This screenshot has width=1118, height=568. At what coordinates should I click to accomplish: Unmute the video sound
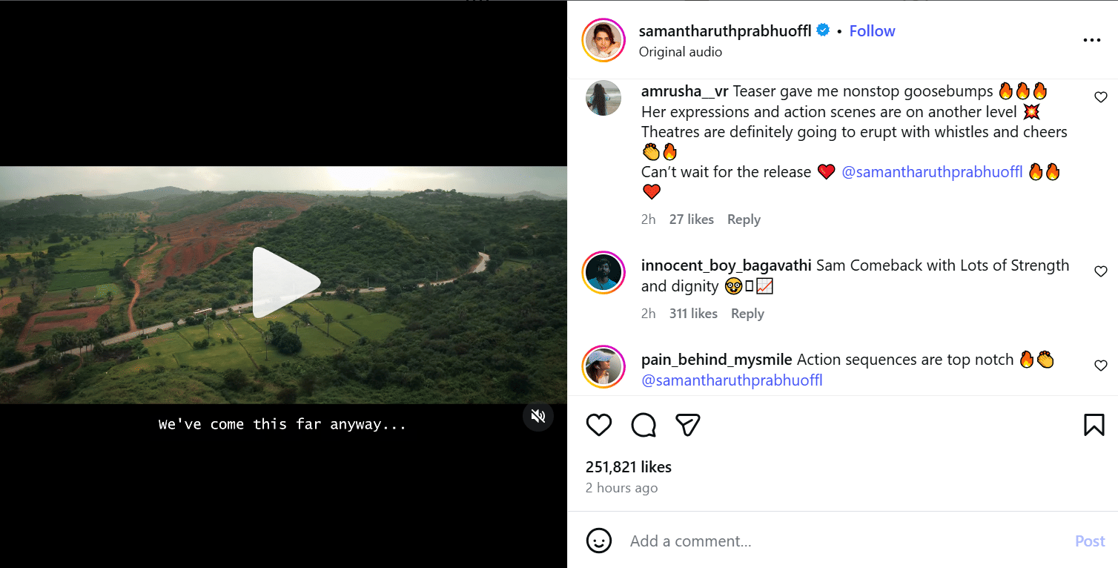point(538,416)
